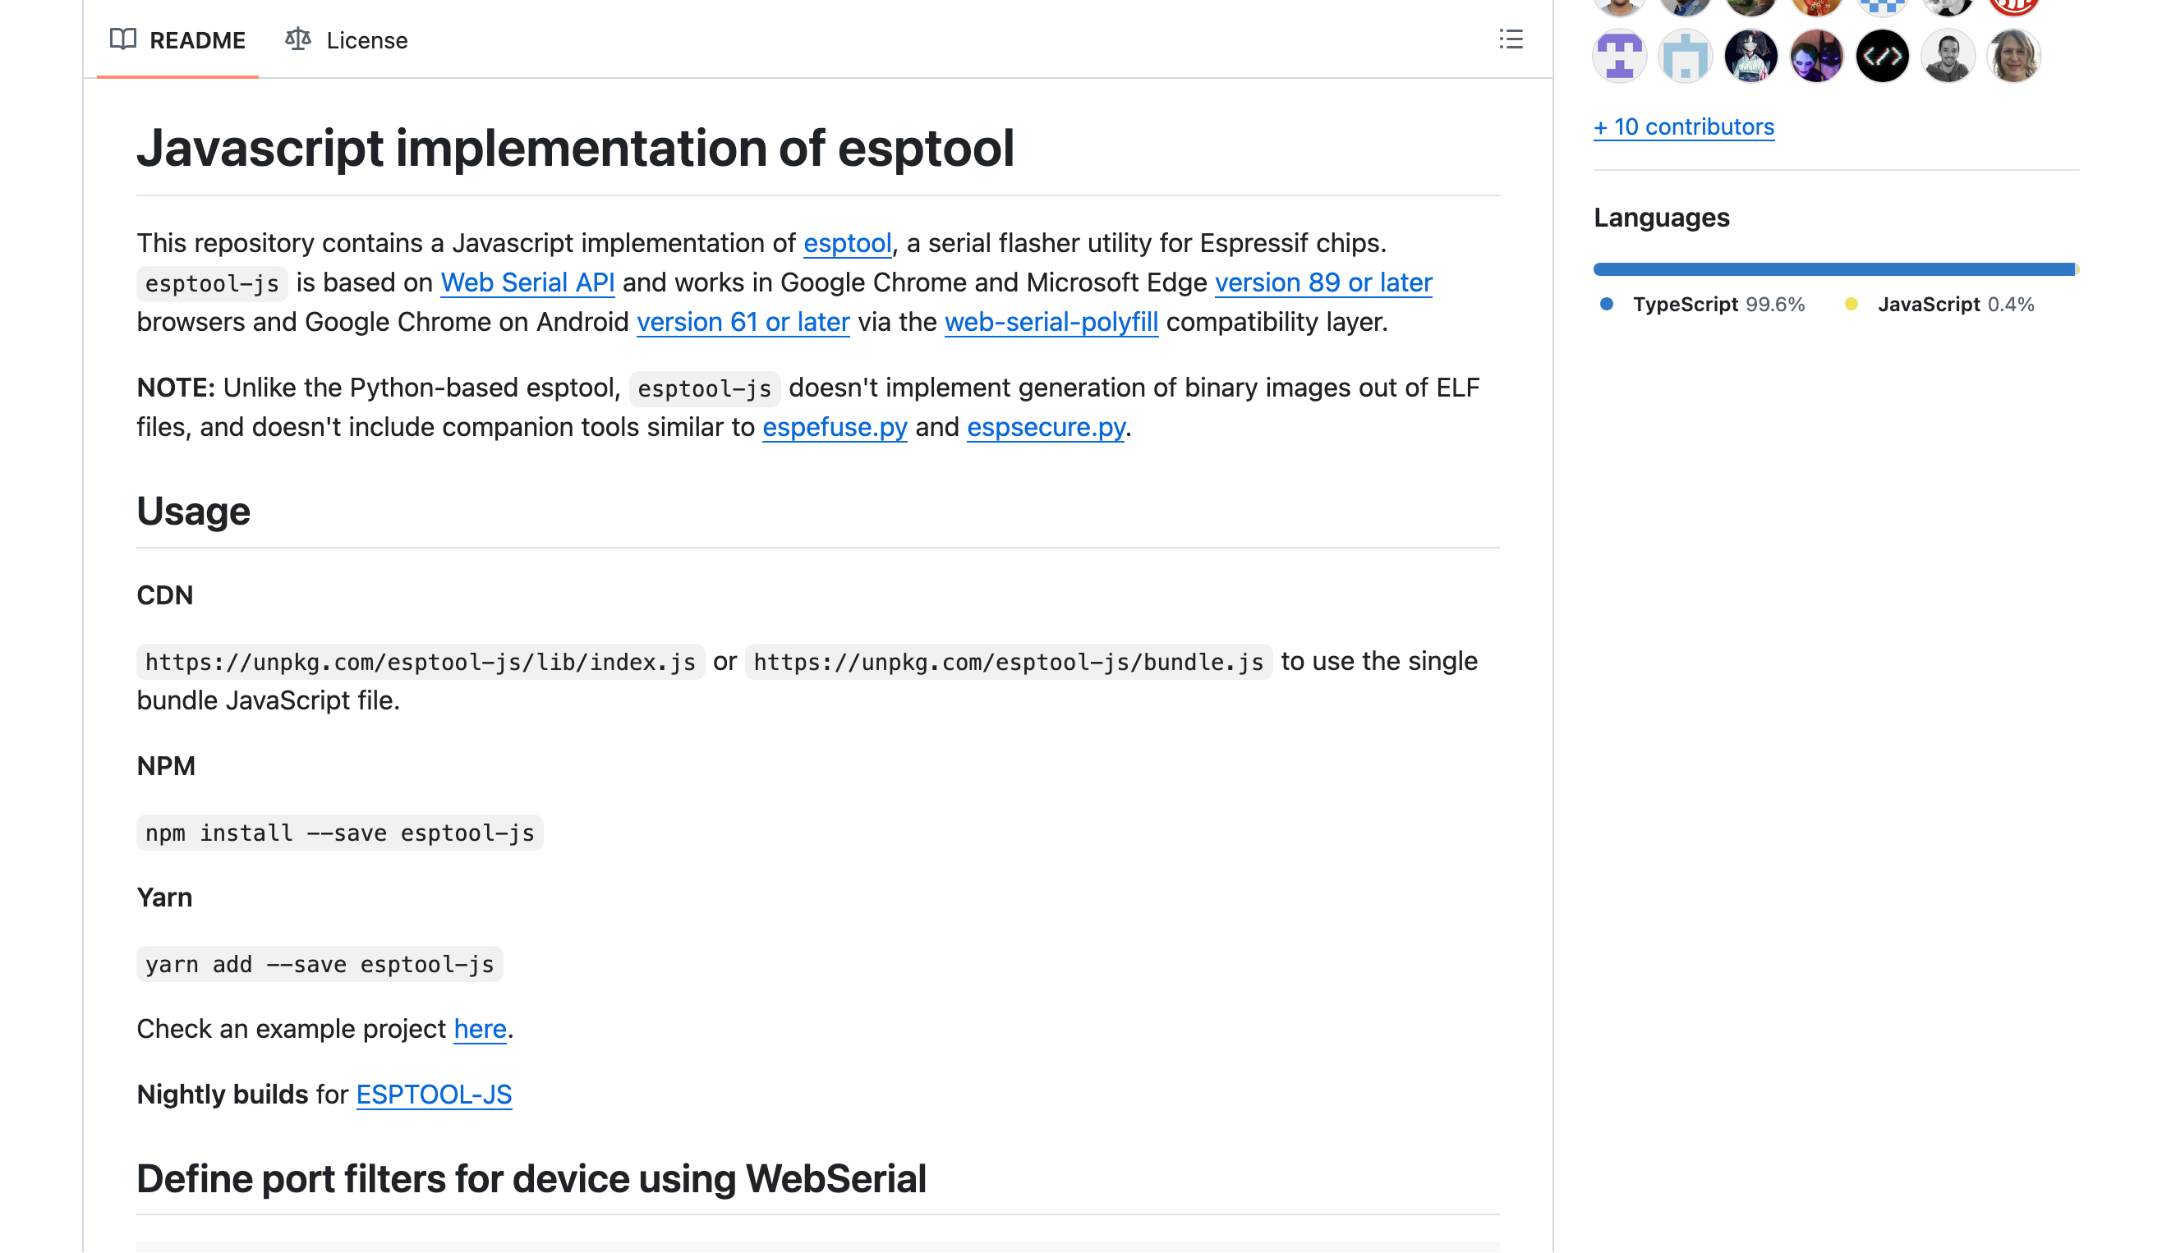Open the ESPTOOL-JS nightly builds link
2162x1253 pixels.
(x=434, y=1095)
